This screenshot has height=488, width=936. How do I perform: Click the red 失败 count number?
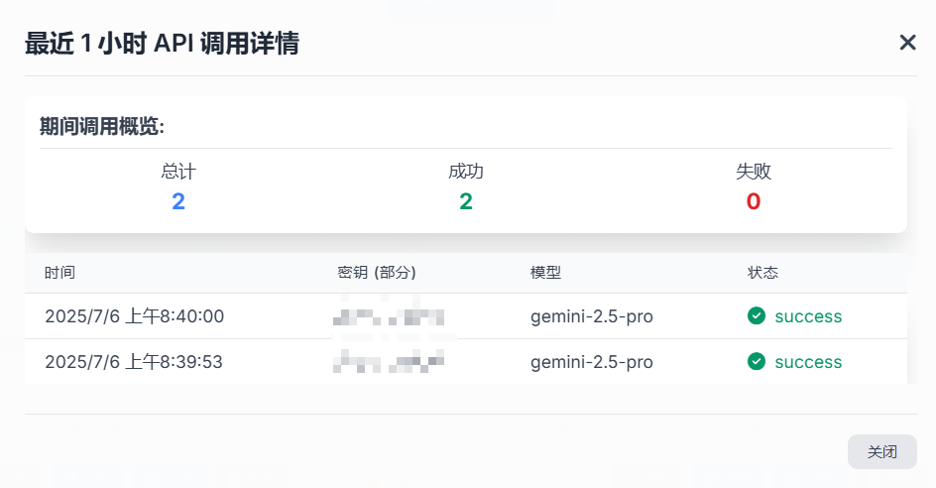(x=754, y=202)
